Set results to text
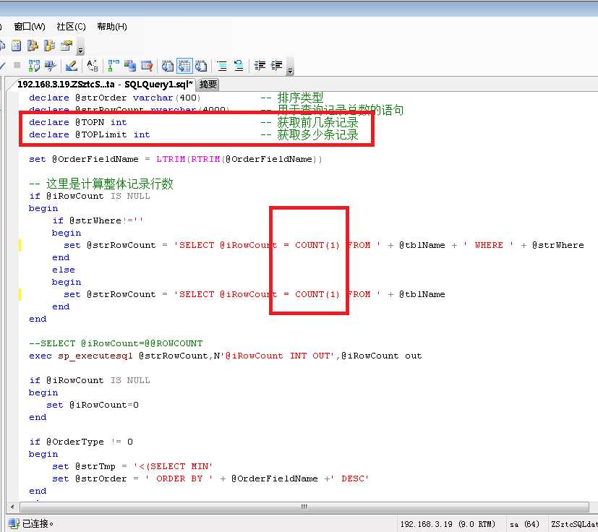Viewport: 598px width, 532px height. pos(168,66)
